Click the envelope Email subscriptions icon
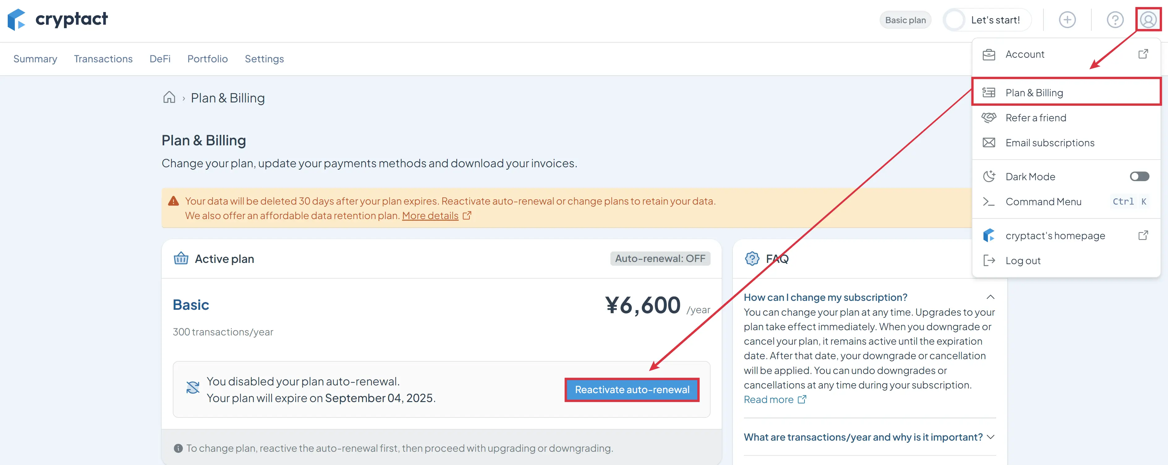The height and width of the screenshot is (465, 1168). point(989,143)
